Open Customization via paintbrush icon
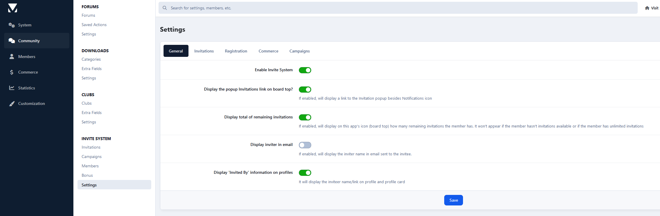Screen dimensions: 660x216 (12, 103)
